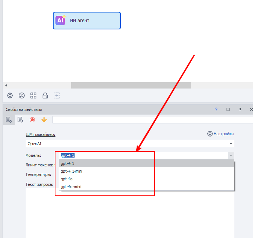The width and height of the screenshot is (253, 238).
Task: Expand the OpenAI provider dropdown
Action: point(231,144)
